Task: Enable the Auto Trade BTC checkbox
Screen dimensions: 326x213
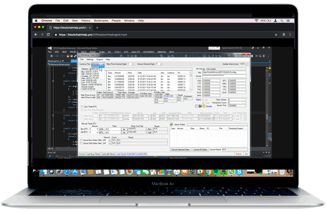Action: point(82,107)
